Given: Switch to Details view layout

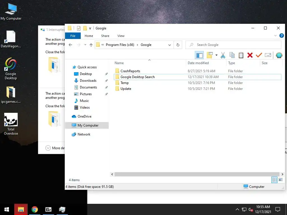Looking at the screenshot, I should [274, 180].
